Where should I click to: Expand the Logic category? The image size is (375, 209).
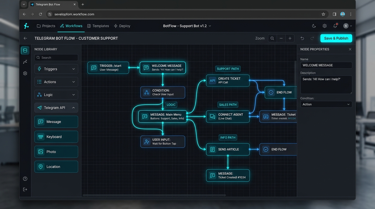point(56,95)
